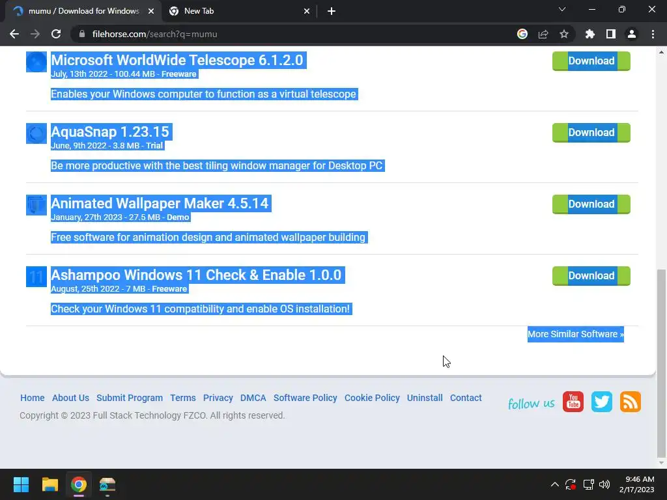
Task: Close the mumu Download for Windows tab
Action: coord(151,11)
